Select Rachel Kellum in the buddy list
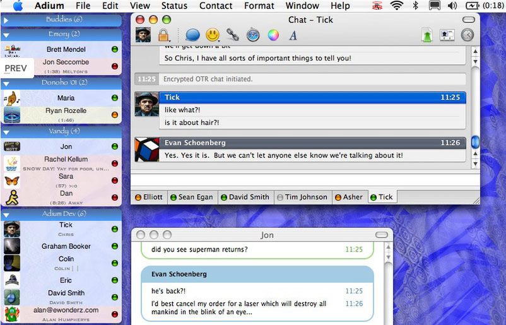Image resolution: width=506 pixels, height=325 pixels. tap(61, 163)
